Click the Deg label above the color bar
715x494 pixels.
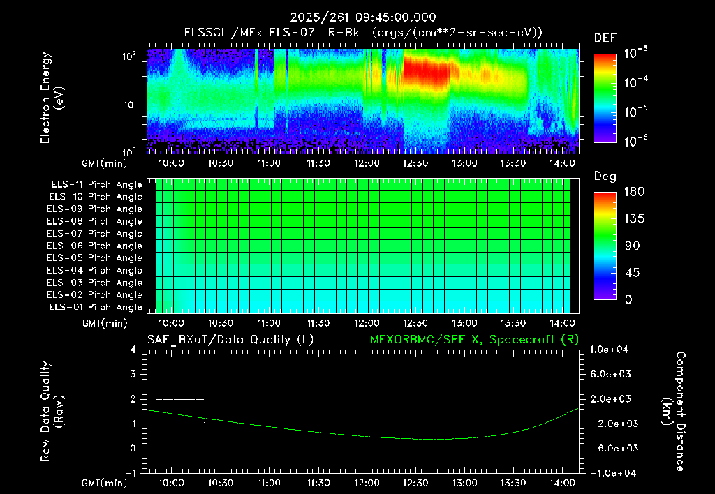605,177
